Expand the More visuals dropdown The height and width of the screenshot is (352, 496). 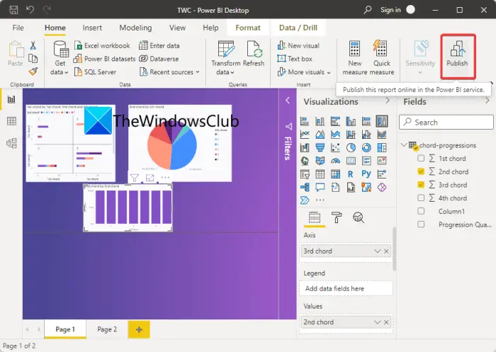coord(304,72)
